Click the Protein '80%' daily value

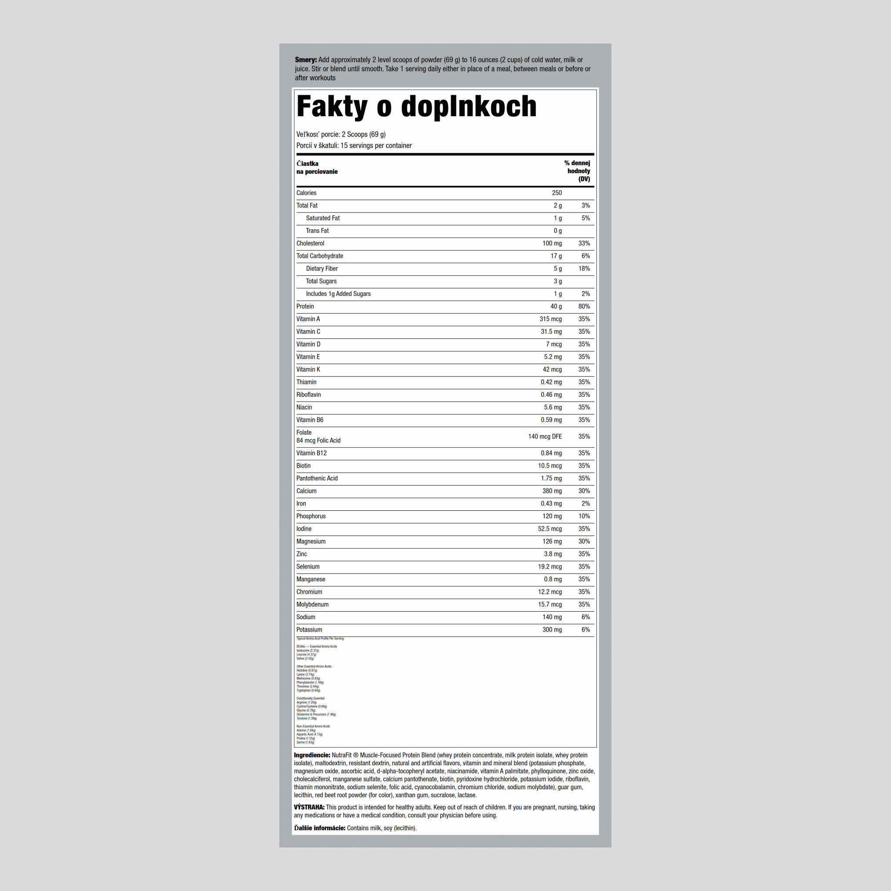[x=584, y=306]
